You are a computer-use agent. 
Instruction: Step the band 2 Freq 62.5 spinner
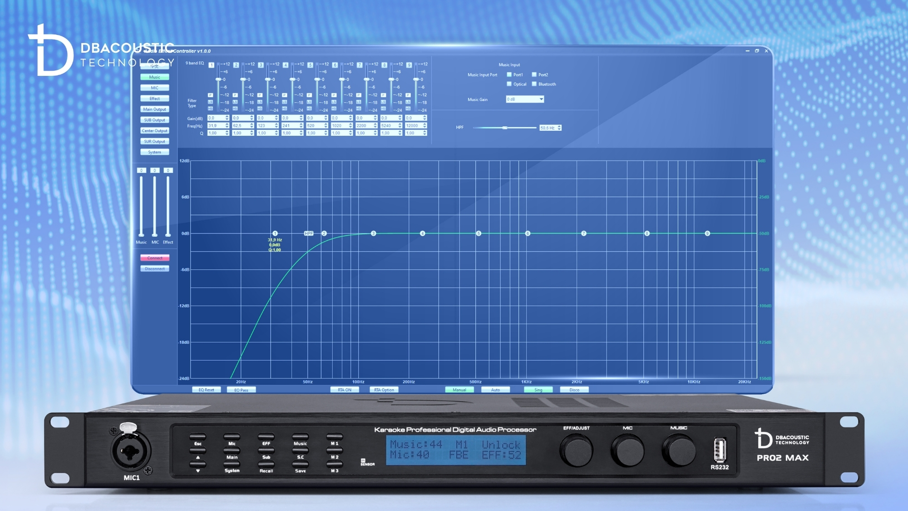click(252, 125)
